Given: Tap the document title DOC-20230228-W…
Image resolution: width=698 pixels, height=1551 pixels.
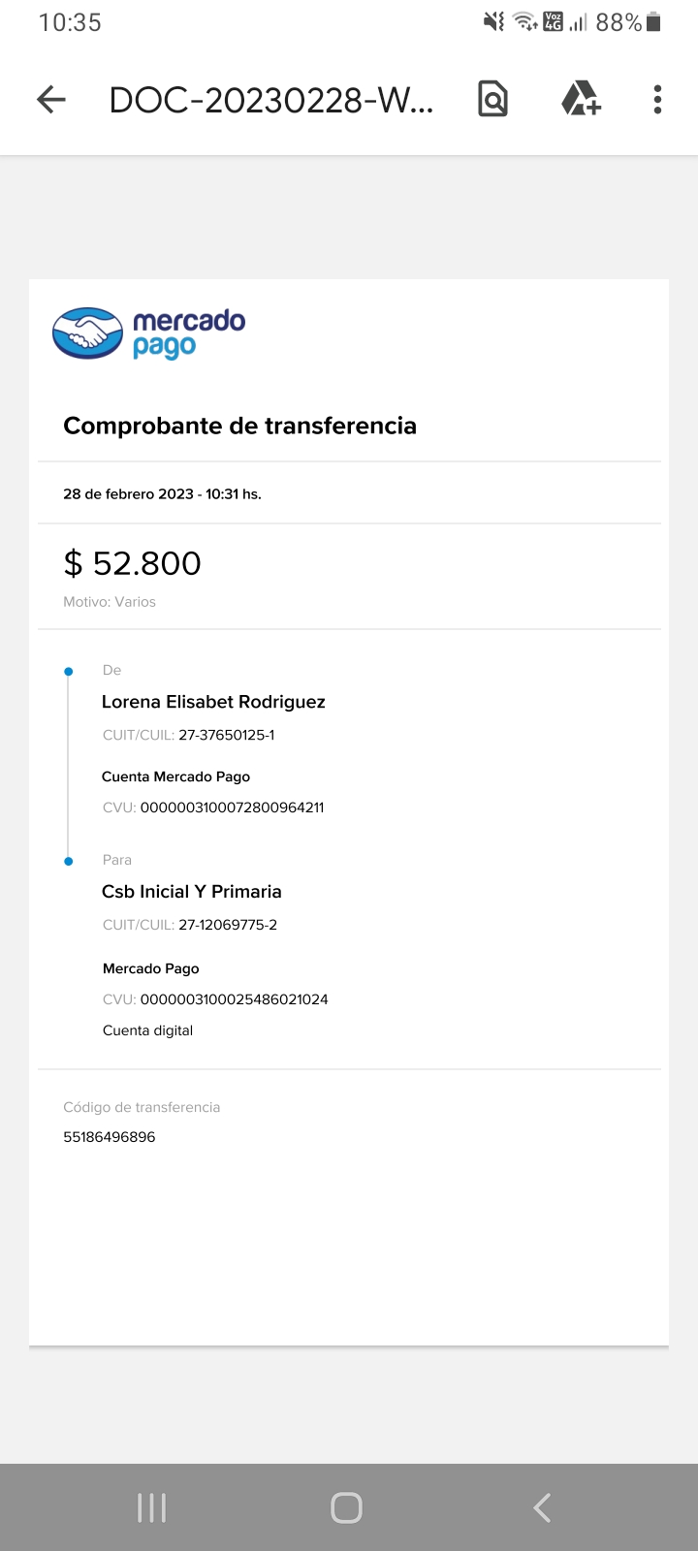Looking at the screenshot, I should [x=271, y=100].
